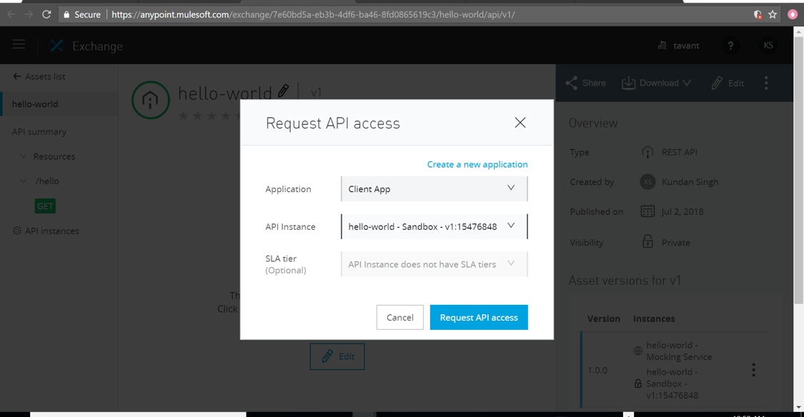Click the globe icon beside Mocking Service
Image resolution: width=804 pixels, height=417 pixels.
[638, 351]
